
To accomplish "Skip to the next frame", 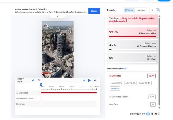I will point(95,80).
